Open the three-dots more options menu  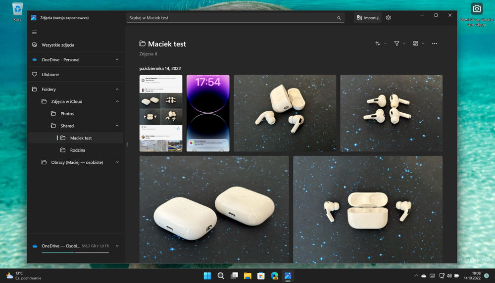coord(435,44)
